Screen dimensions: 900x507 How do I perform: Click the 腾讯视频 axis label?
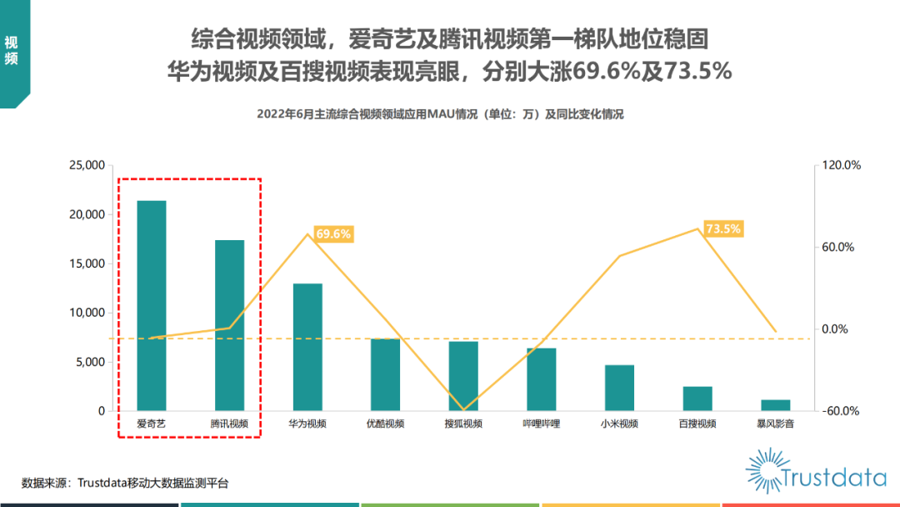[x=230, y=424]
